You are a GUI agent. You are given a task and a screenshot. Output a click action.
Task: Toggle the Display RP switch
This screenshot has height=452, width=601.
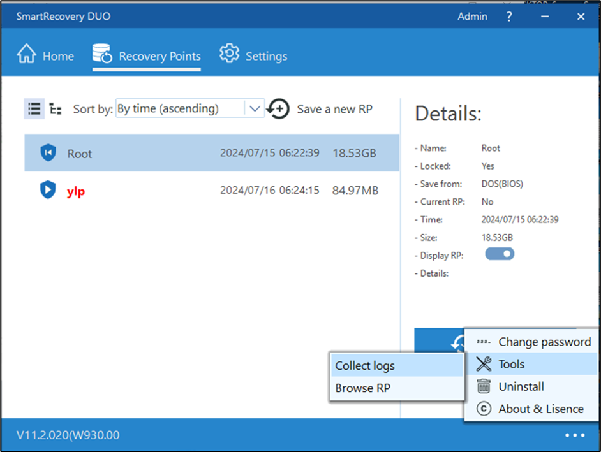point(500,254)
